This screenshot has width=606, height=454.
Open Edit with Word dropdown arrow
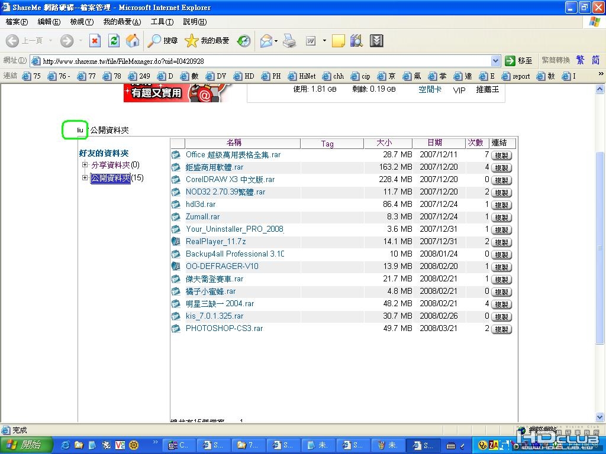point(324,41)
